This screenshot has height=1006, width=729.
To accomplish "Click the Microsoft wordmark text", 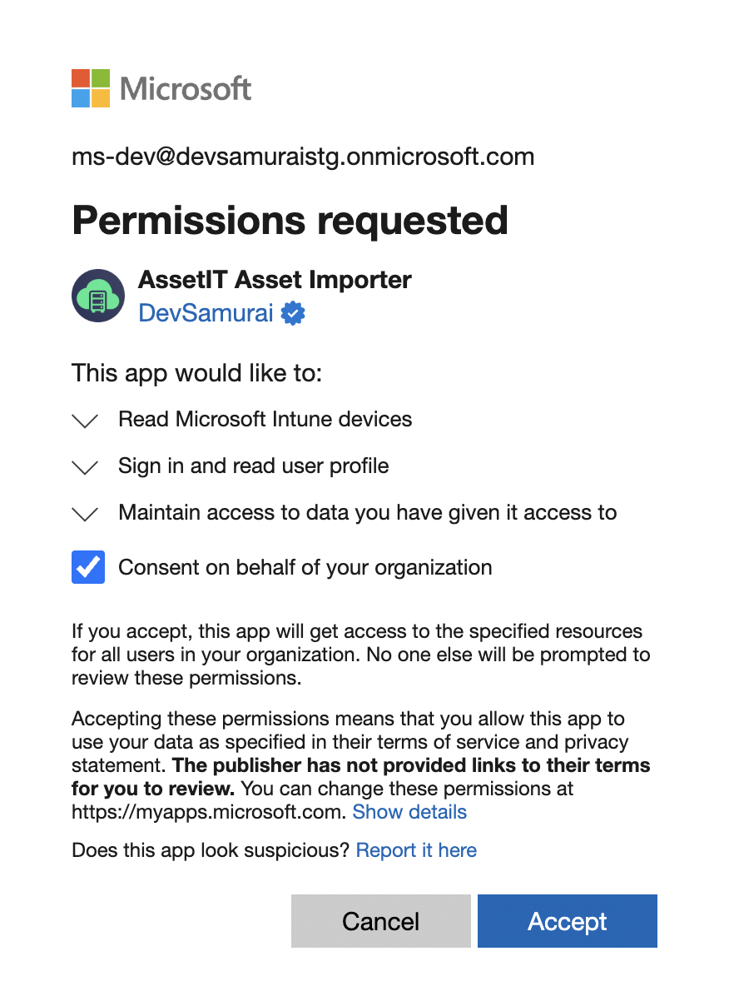I will 186,88.
